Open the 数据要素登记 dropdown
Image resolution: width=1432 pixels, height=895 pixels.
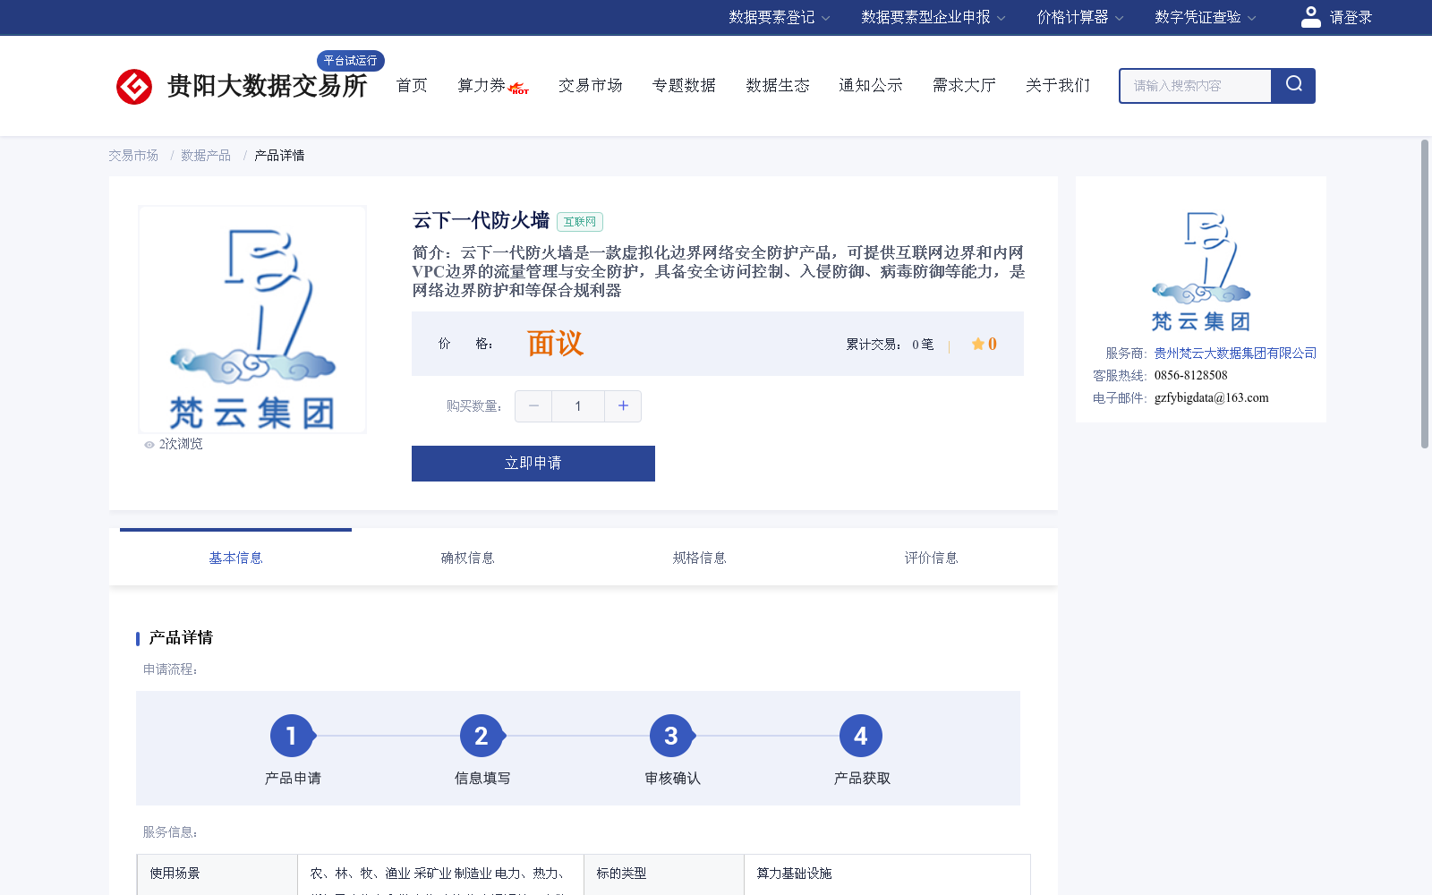[780, 17]
